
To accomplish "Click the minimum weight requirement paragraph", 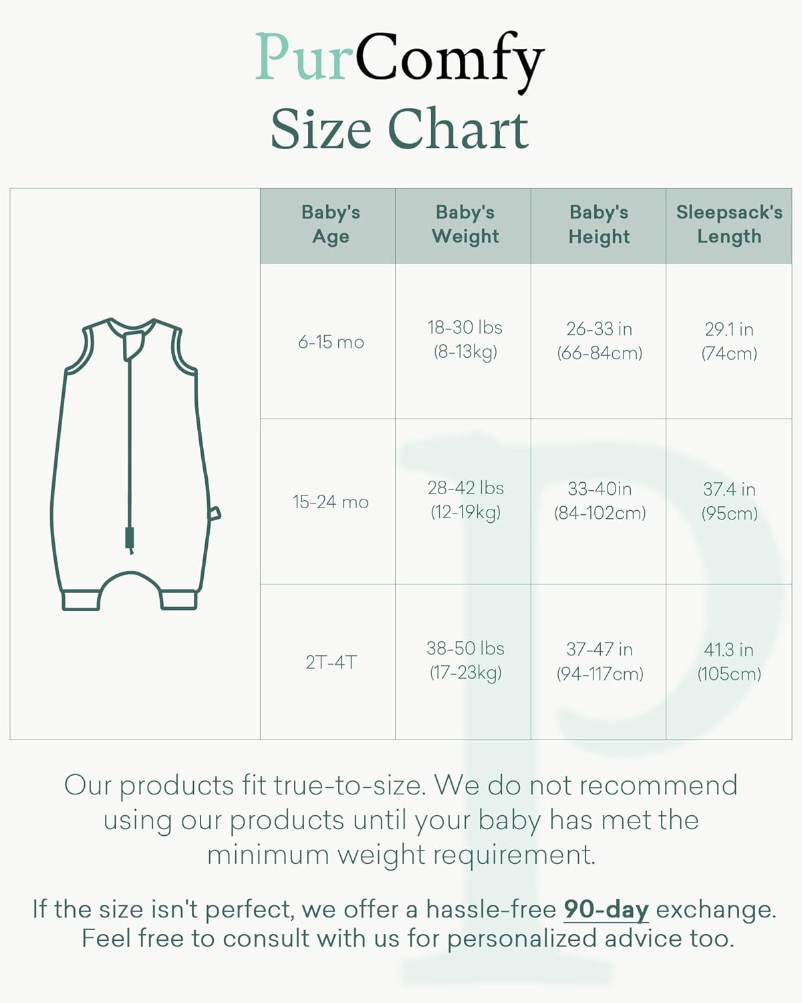I will click(x=401, y=820).
